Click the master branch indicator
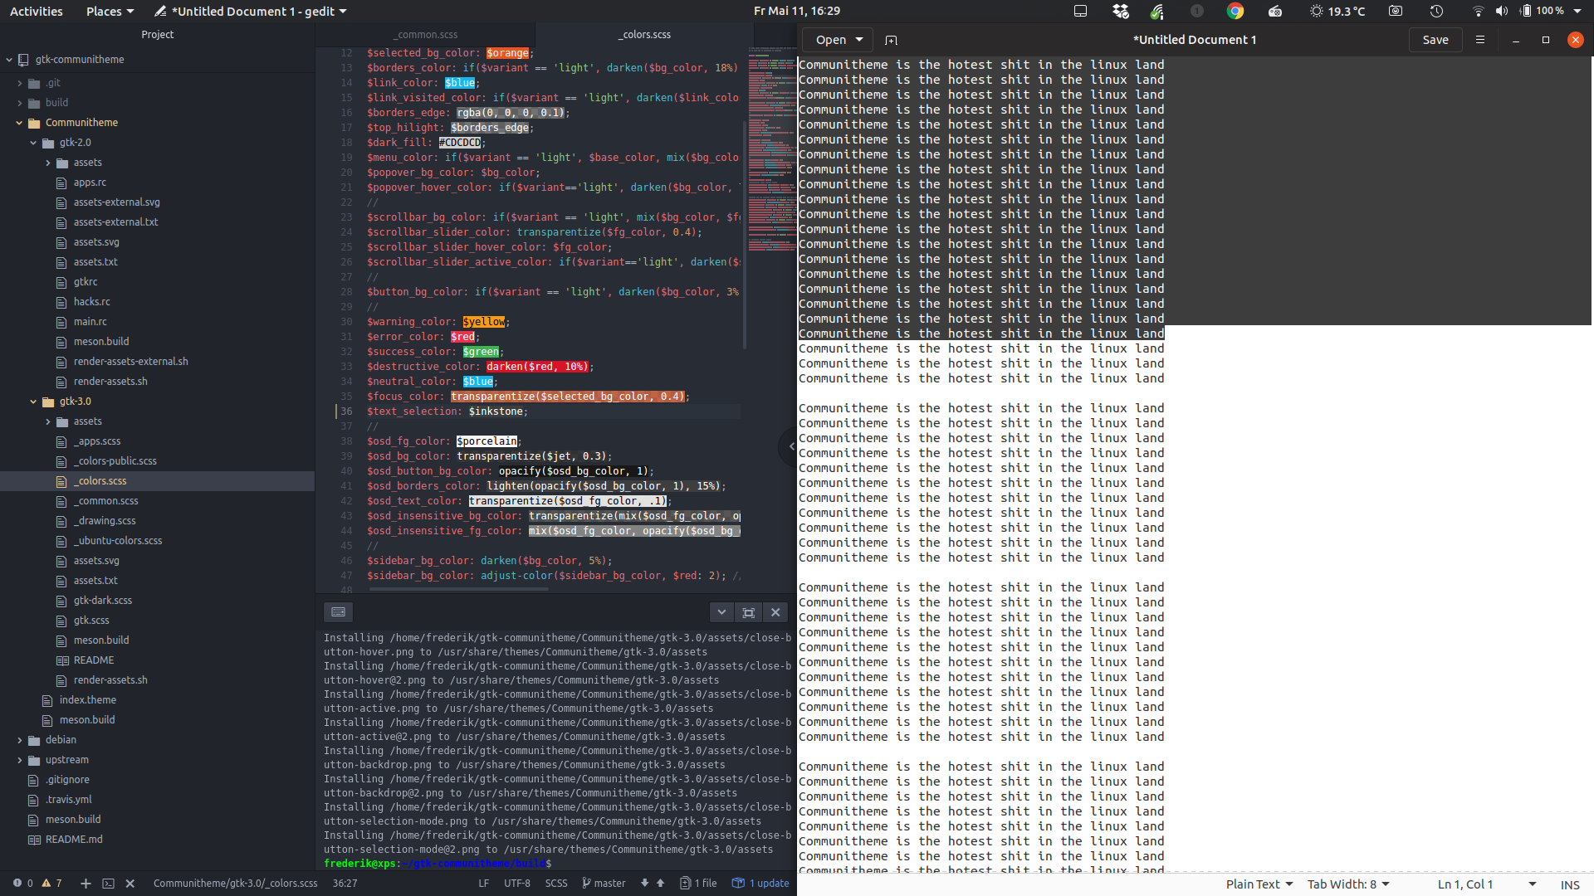This screenshot has width=1594, height=896. (604, 884)
